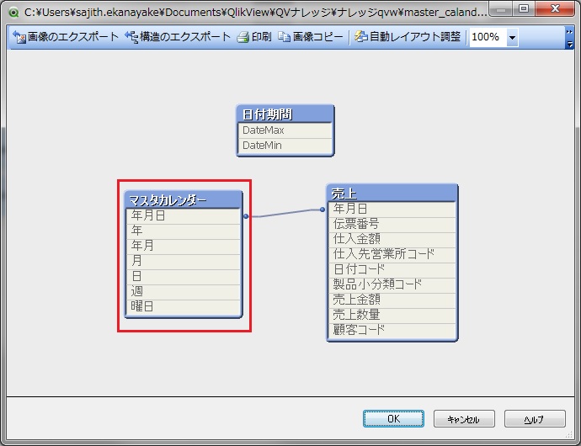Viewport: 581px width, 446px height.
Task: Click the 100% zoom value field
Action: pyautogui.click(x=488, y=37)
